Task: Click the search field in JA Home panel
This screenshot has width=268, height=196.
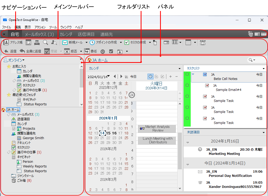Action: [256, 60]
